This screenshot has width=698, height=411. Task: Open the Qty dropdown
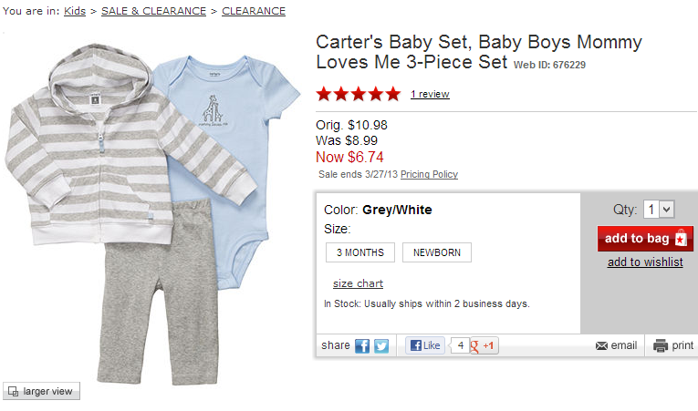click(x=658, y=210)
